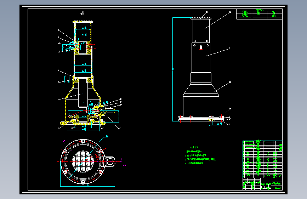The width and height of the screenshot is (307, 199).
Task: Select the red vertical centerline of elevation view
Action: pyautogui.click(x=201, y=69)
